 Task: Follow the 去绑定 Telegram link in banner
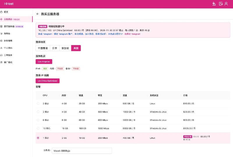pos(132,34)
